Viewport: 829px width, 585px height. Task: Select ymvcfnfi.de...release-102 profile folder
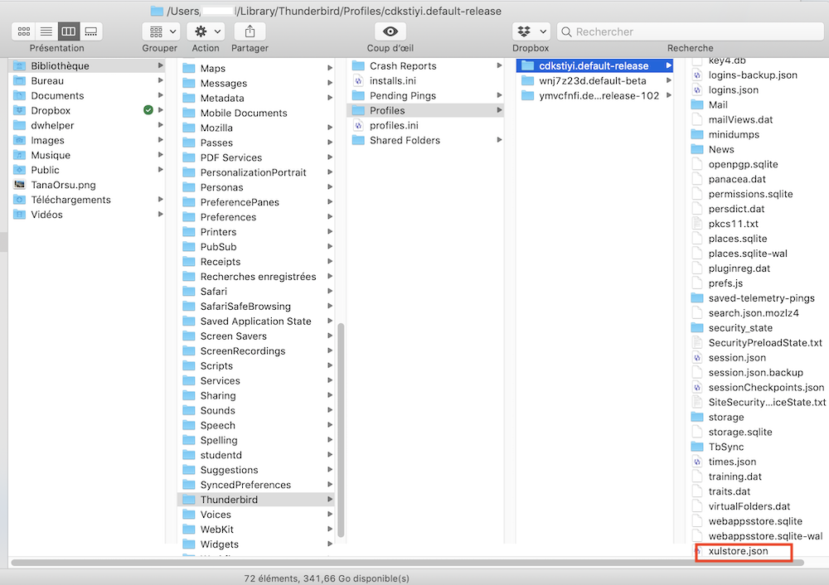(594, 95)
